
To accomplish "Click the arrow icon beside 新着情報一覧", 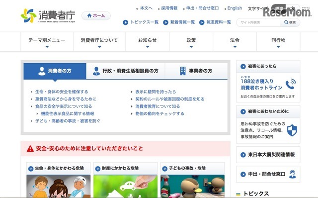I will pyautogui.click(x=165, y=22).
